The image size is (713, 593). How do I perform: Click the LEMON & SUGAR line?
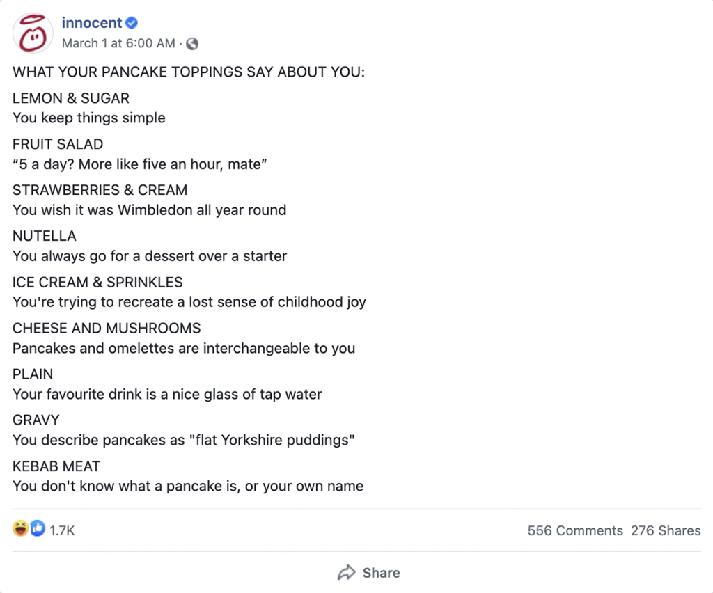[71, 98]
